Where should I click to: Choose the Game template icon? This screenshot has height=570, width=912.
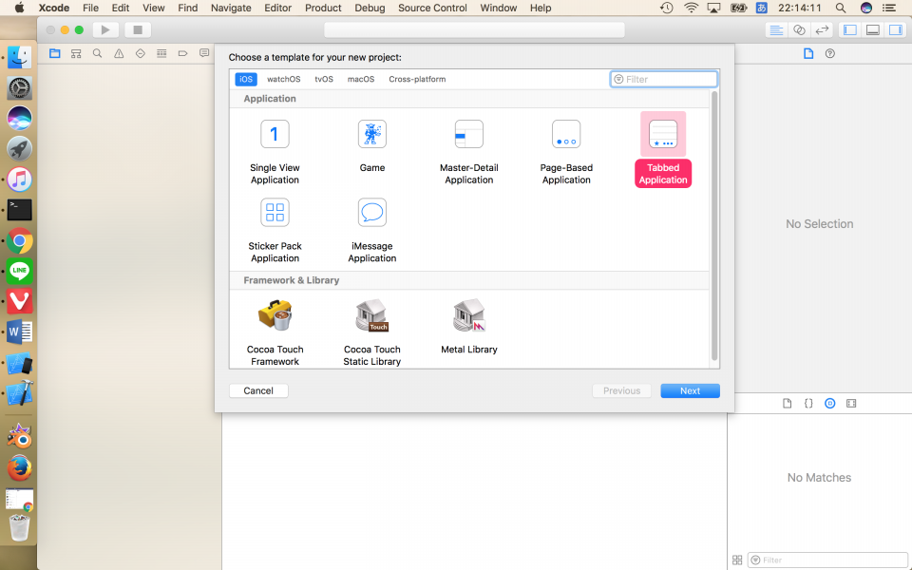pos(372,134)
